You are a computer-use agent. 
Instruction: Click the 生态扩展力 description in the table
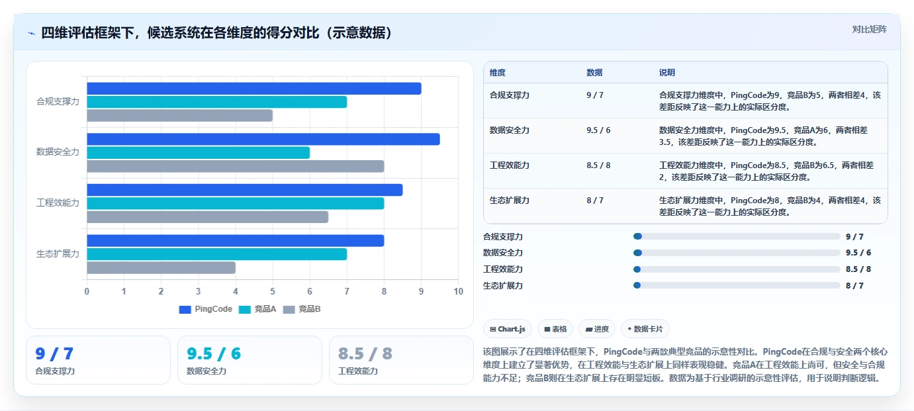click(770, 206)
